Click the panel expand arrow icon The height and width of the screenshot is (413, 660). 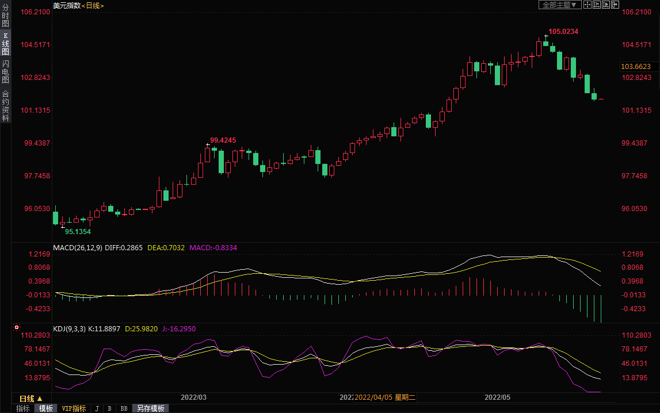click(x=615, y=5)
